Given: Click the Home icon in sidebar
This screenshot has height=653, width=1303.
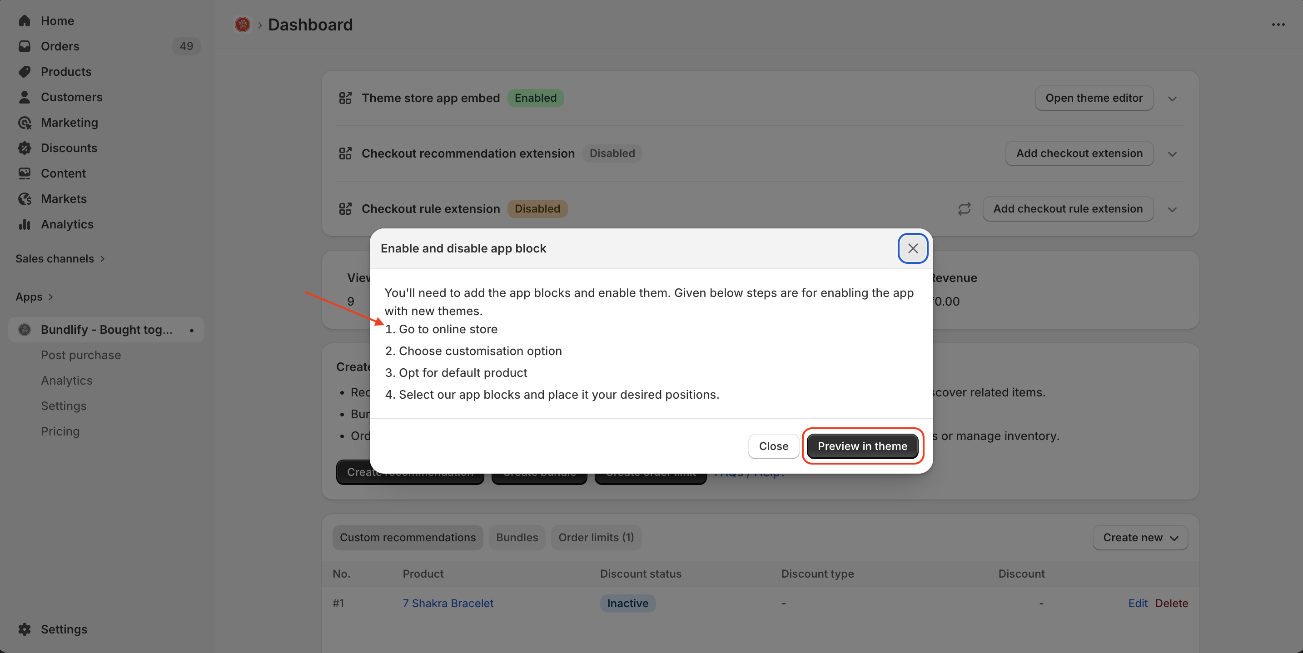Looking at the screenshot, I should 24,21.
